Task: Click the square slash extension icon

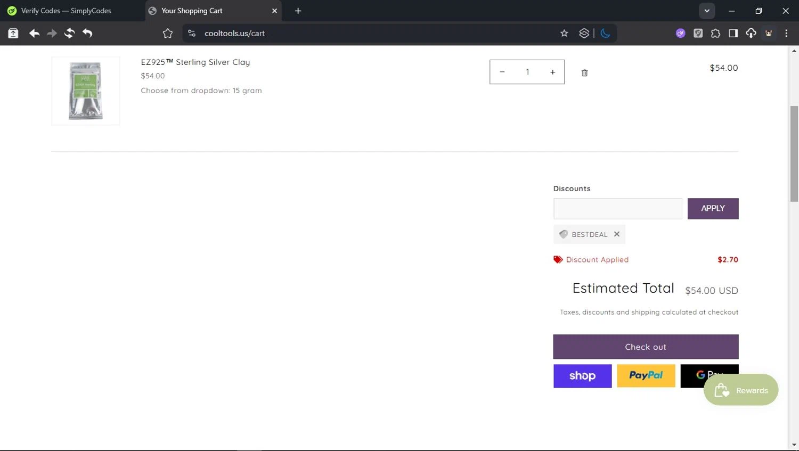Action: coord(698,33)
